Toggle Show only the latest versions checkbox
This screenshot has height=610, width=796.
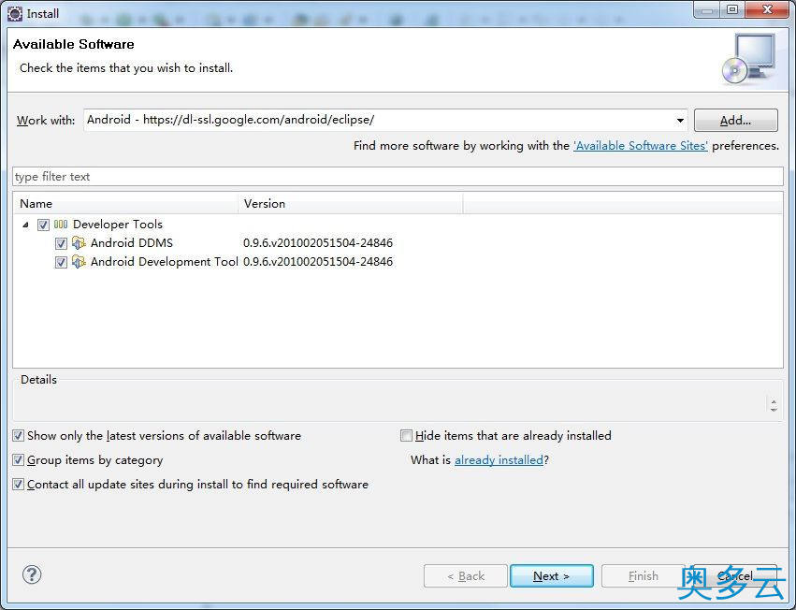[19, 436]
